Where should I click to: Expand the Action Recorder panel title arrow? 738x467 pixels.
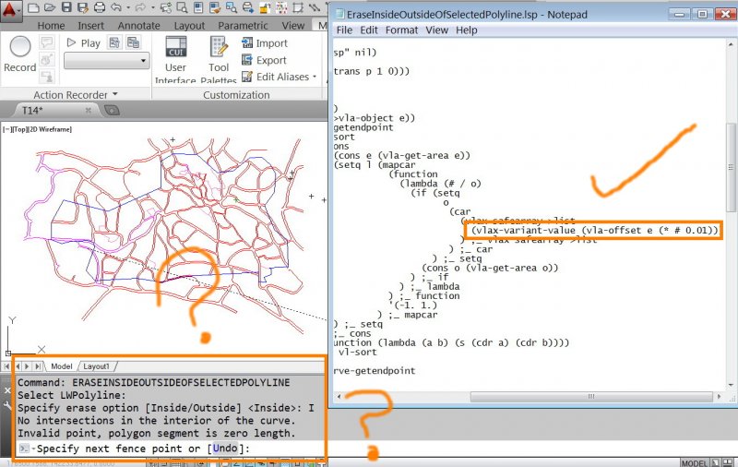tap(114, 94)
